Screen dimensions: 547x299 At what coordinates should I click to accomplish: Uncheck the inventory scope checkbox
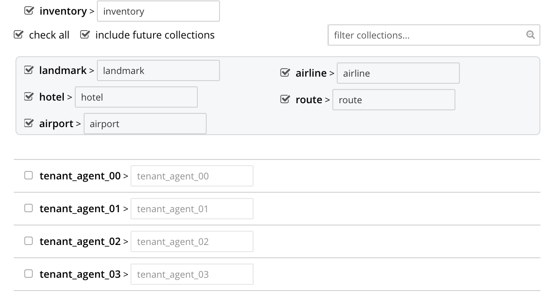point(29,11)
